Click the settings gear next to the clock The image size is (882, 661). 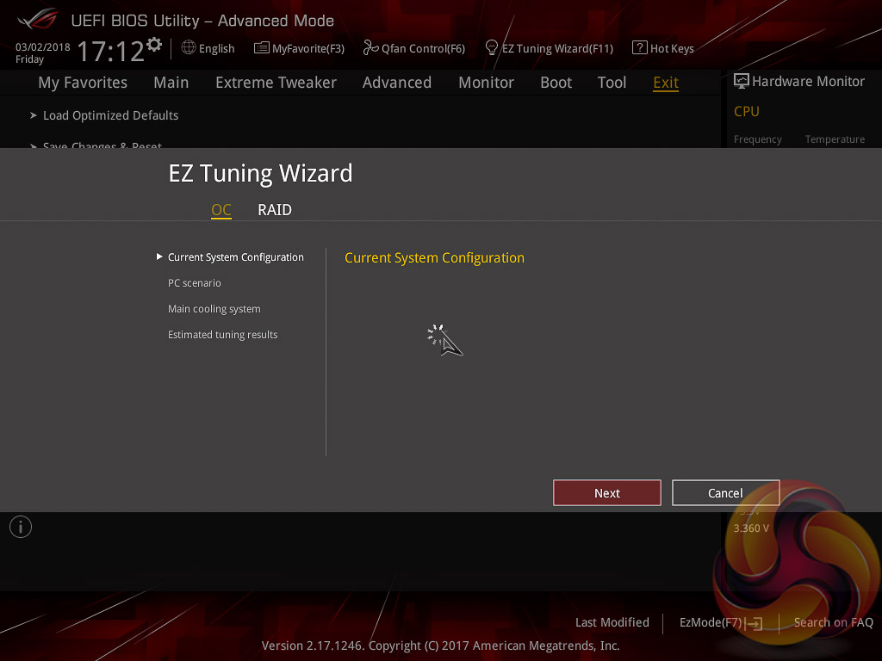click(154, 45)
